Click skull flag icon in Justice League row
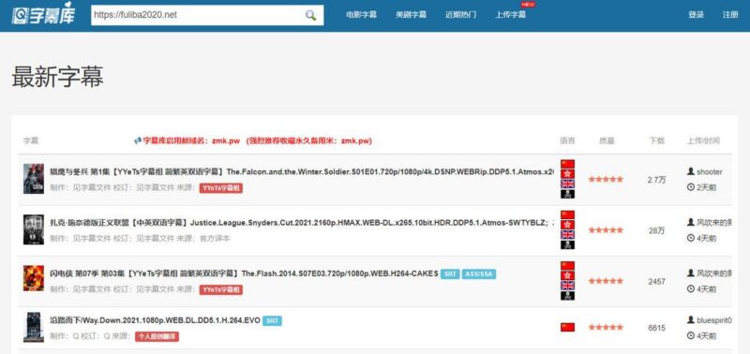 568,245
